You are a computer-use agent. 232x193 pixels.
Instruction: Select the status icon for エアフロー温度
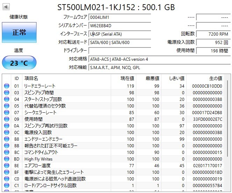[x=7, y=165]
